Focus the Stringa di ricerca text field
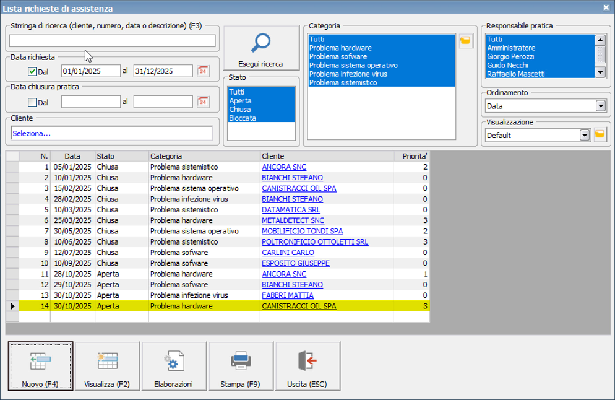Viewport: 615px width, 400px height. 112,41
